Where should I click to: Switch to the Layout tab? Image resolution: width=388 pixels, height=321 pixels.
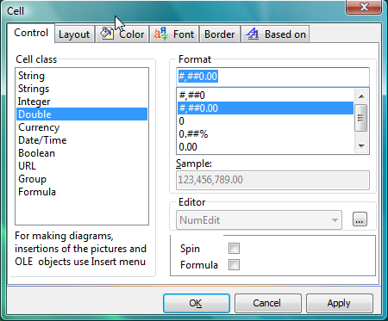74,34
